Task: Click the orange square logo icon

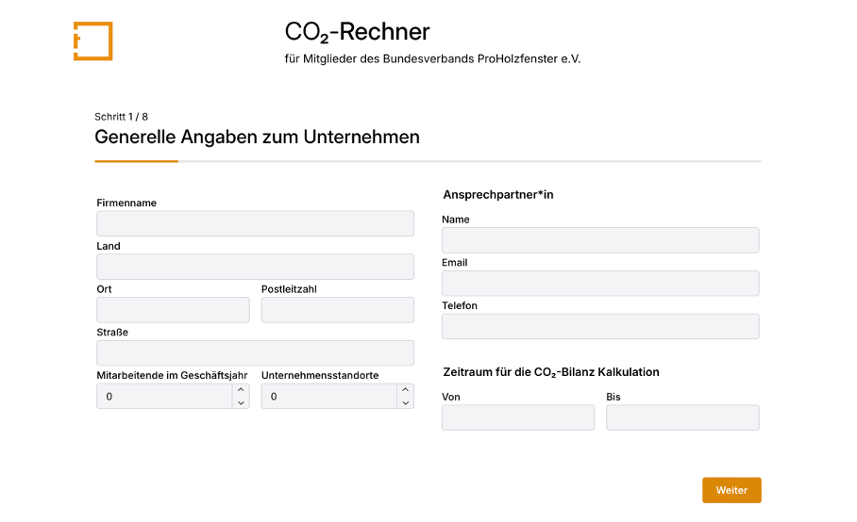Action: (x=92, y=41)
